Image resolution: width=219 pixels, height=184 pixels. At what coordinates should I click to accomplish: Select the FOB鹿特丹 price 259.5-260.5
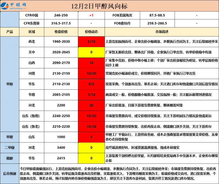157,23
